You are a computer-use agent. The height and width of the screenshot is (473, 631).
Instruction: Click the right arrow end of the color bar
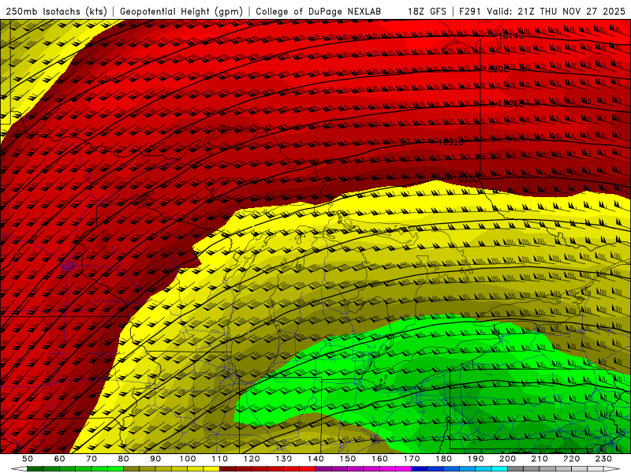coord(612,468)
